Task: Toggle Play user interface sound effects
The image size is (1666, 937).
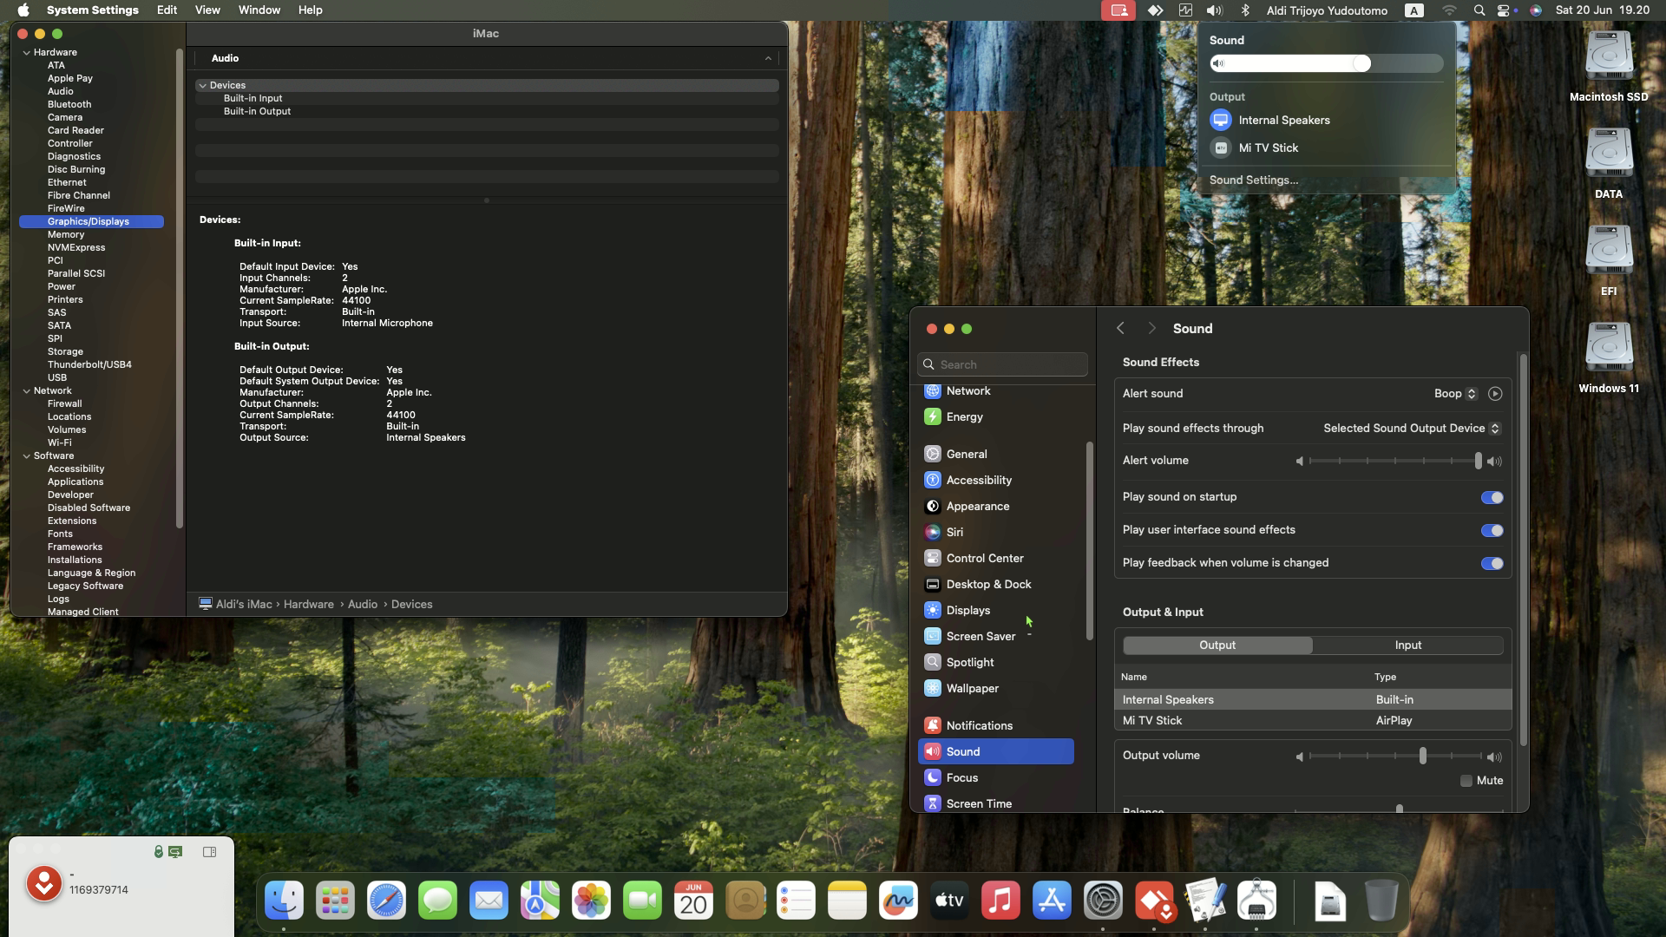Action: click(x=1492, y=530)
